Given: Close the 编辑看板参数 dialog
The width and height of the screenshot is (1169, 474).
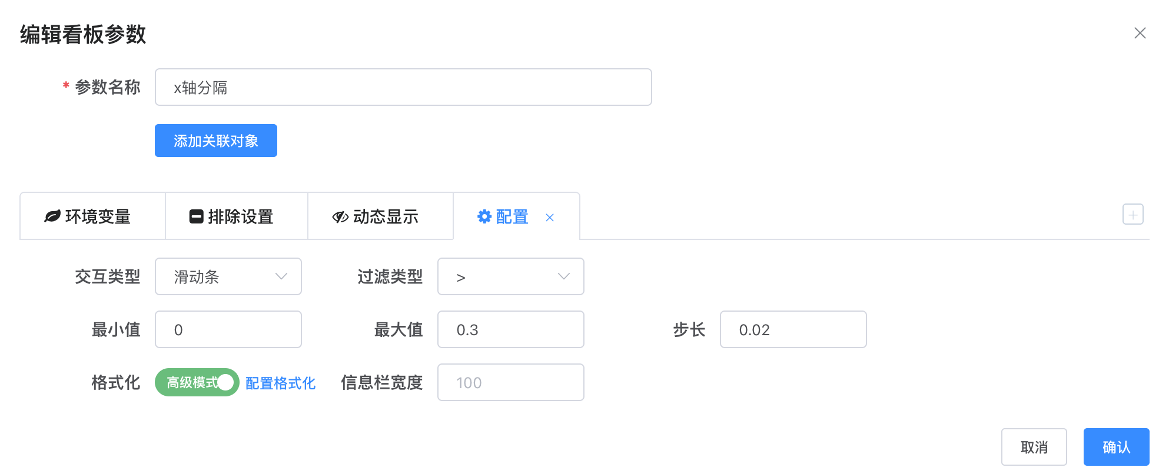Looking at the screenshot, I should [x=1140, y=33].
